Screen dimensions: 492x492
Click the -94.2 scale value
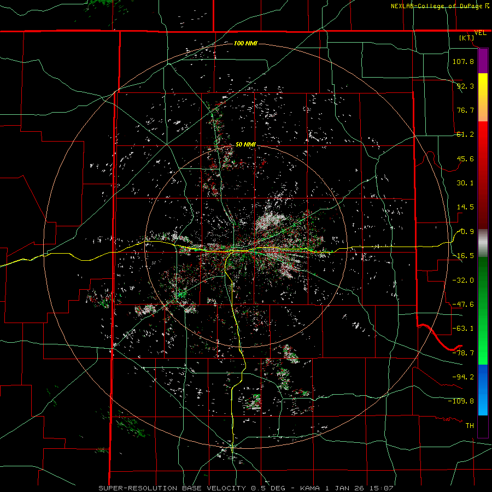463,377
